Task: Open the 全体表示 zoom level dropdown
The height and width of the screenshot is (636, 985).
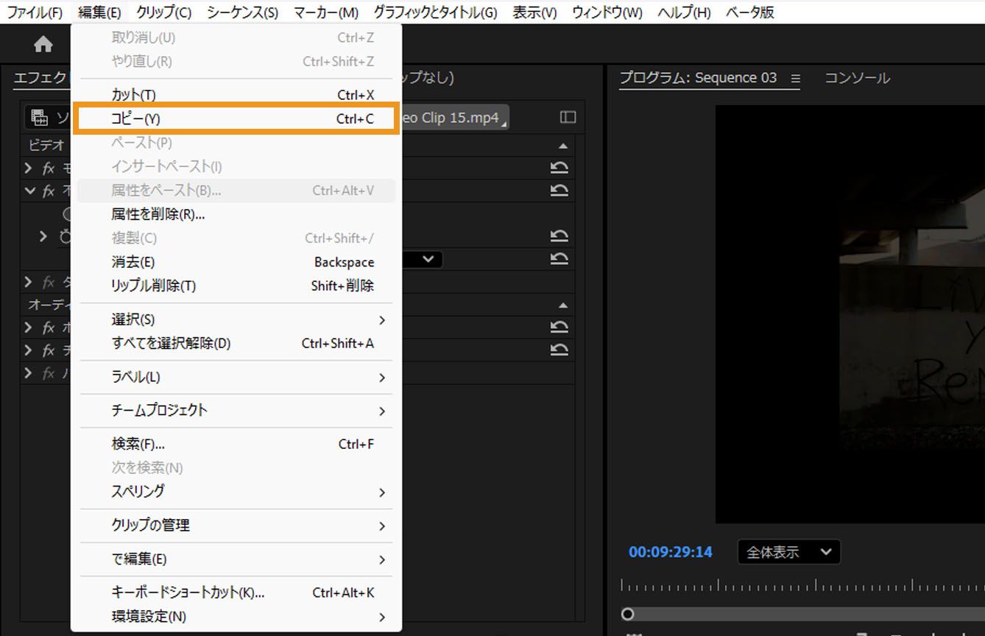Action: tap(788, 552)
